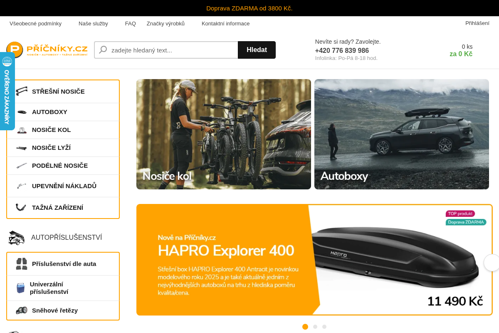Go to Kontaktní informace
Image resolution: width=499 pixels, height=333 pixels.
(226, 24)
